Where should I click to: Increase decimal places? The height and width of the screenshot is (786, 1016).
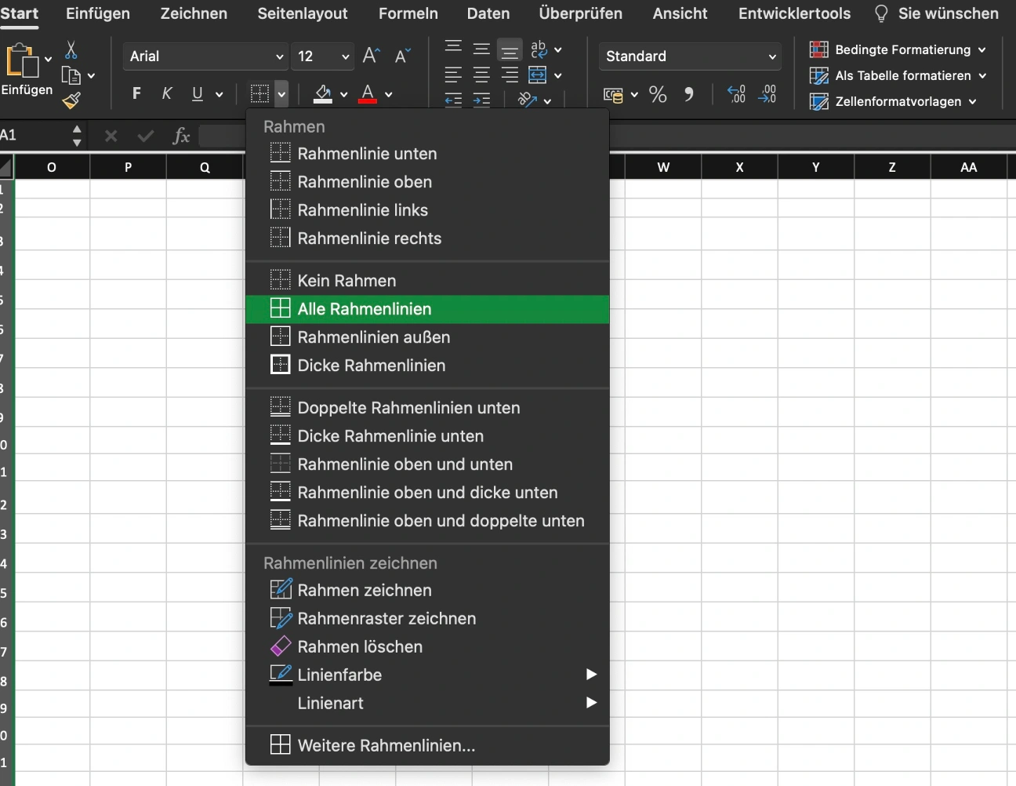(736, 94)
